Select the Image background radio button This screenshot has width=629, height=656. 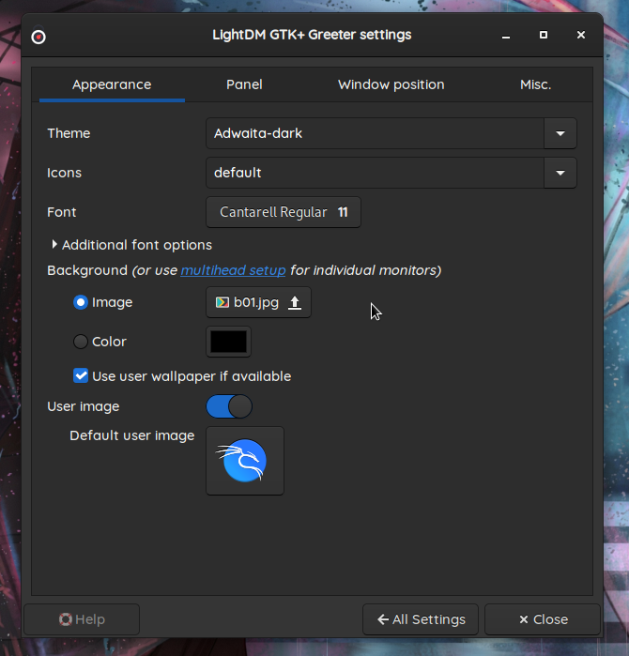tap(81, 302)
